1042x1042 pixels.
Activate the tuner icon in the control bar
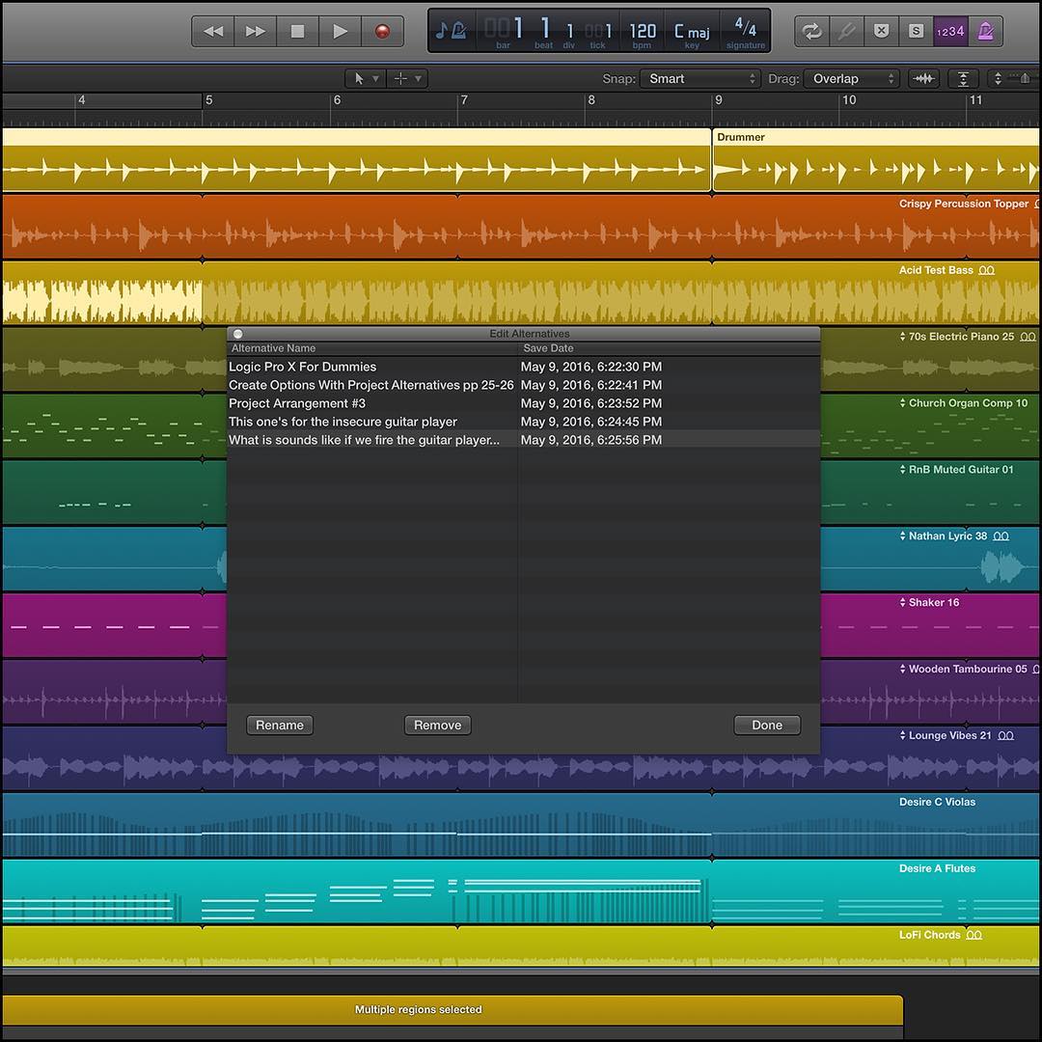tap(846, 31)
